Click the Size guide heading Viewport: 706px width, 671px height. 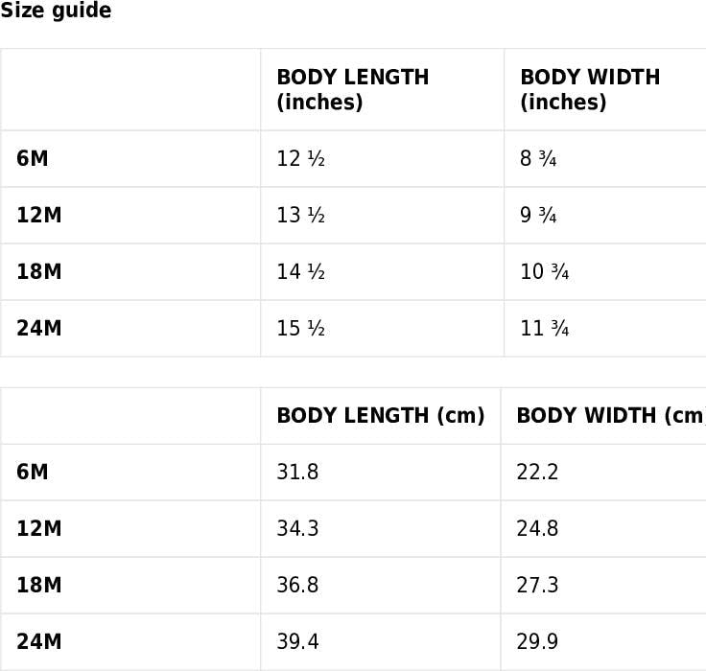point(56,12)
